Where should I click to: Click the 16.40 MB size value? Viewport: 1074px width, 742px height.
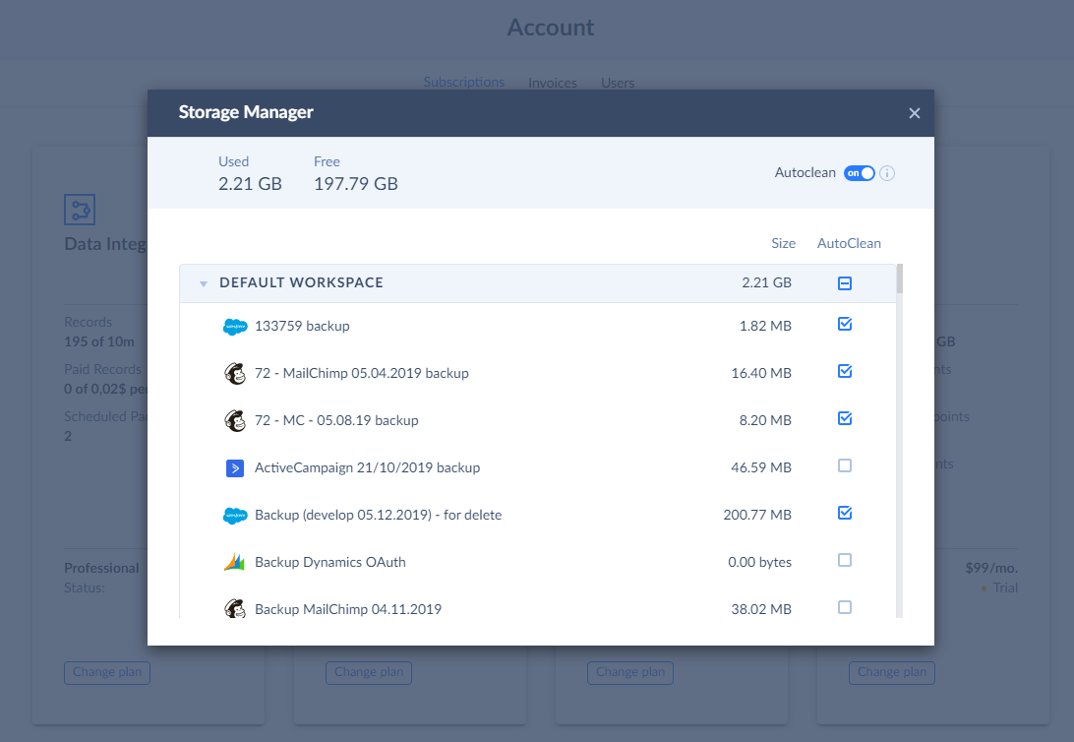pyautogui.click(x=761, y=373)
